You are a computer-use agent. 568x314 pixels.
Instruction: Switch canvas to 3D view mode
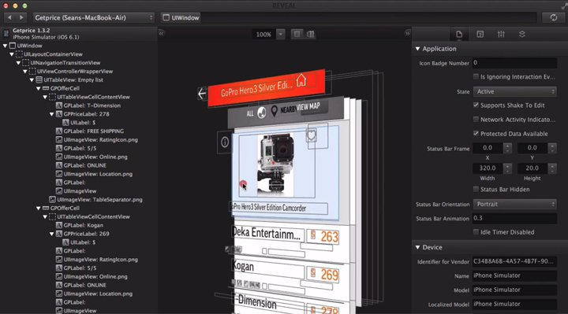pos(311,34)
